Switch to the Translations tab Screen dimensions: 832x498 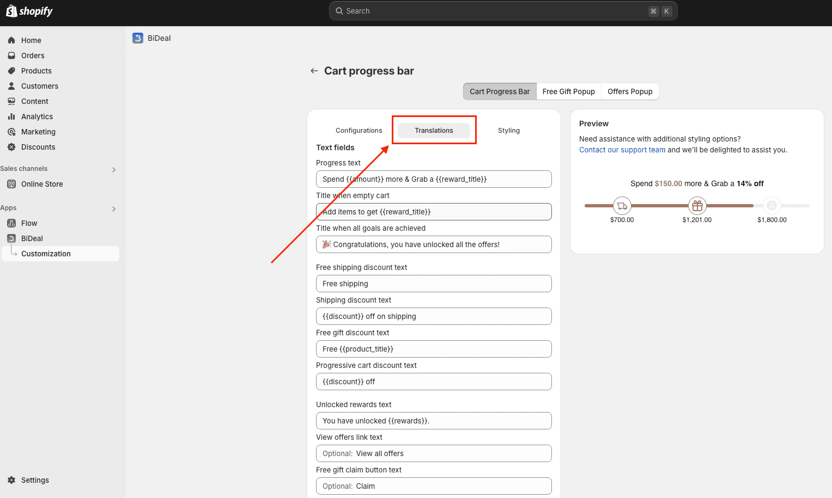434,131
